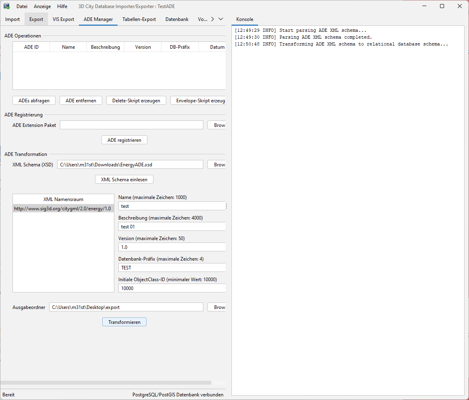Focus the XML Schema (XSD) path field
The width and height of the screenshot is (469, 400).
[130, 164]
